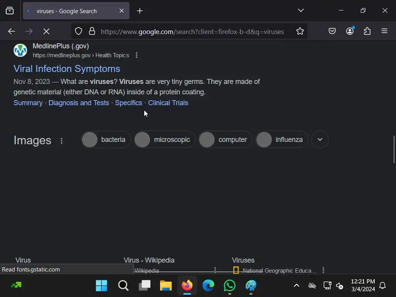Click the MedlinePlus (.gov) site name
Image resolution: width=396 pixels, height=297 pixels.
point(61,46)
